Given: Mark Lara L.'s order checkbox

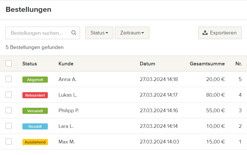Looking at the screenshot, I should 9,126.
